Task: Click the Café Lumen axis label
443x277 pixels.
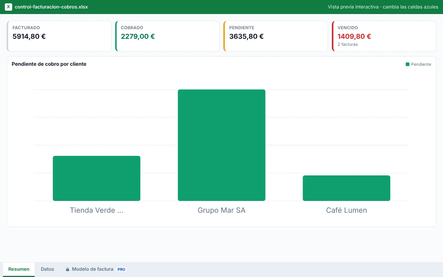Action: [x=347, y=210]
